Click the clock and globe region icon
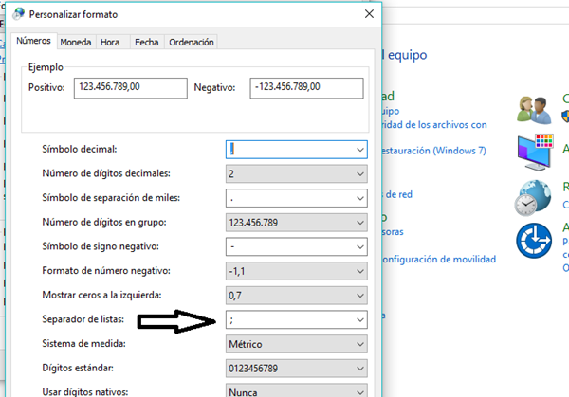The width and height of the screenshot is (569, 397). (x=533, y=198)
